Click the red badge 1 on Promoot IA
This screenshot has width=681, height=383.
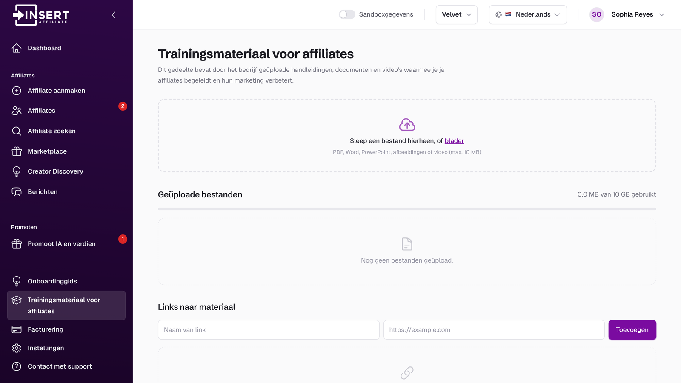(x=123, y=239)
